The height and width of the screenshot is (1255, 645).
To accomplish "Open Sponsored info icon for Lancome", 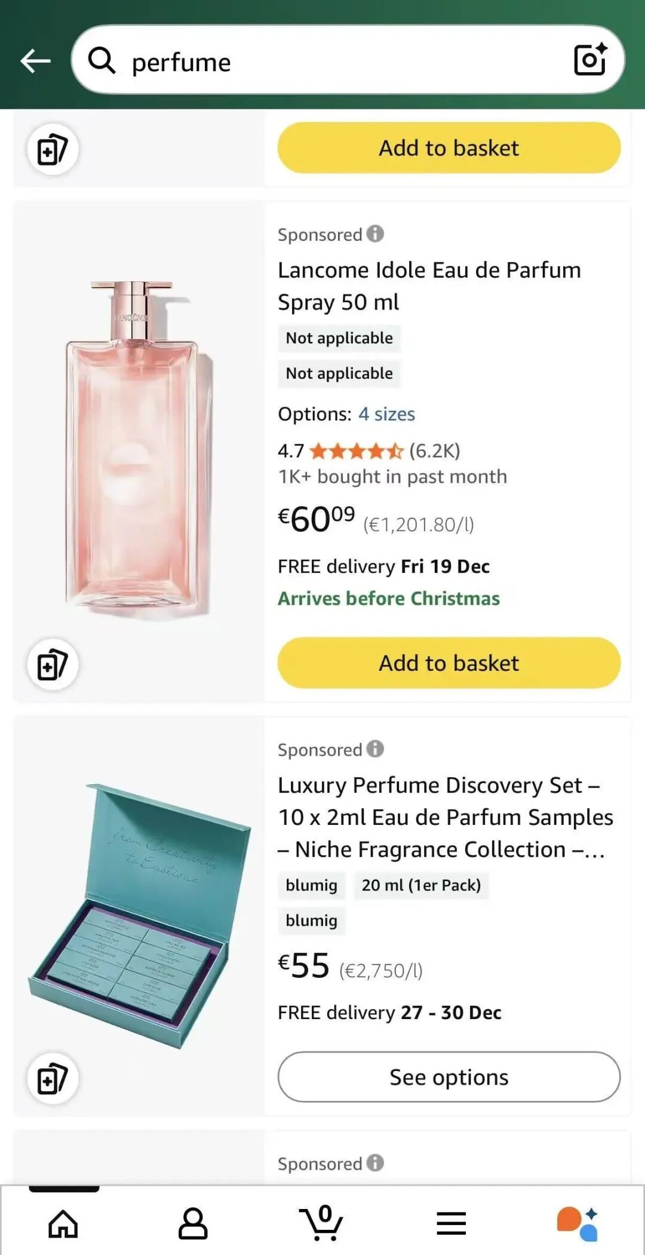I will click(x=375, y=234).
